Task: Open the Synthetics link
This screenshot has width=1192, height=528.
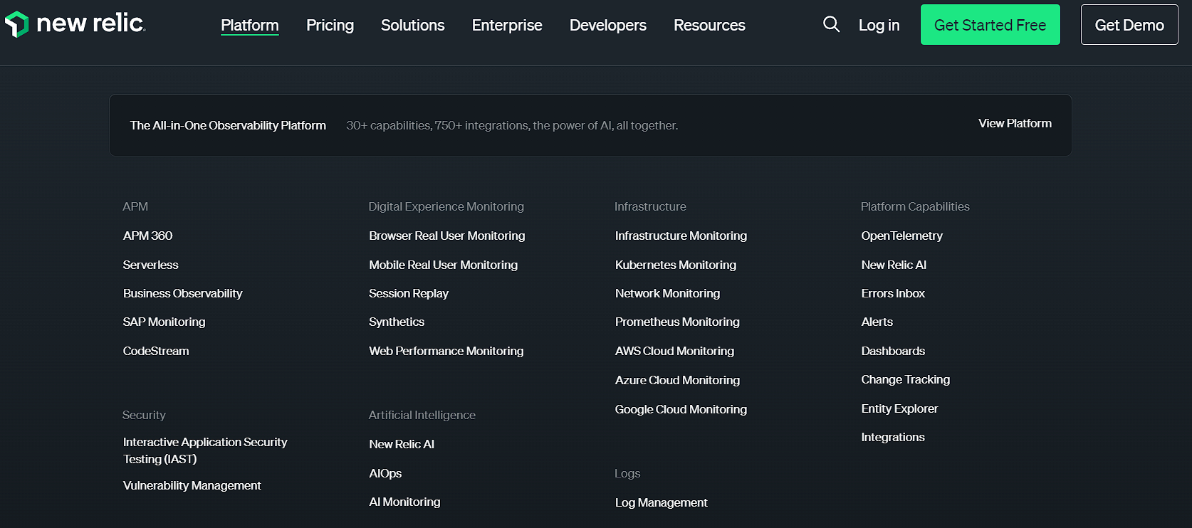Action: [x=397, y=322]
